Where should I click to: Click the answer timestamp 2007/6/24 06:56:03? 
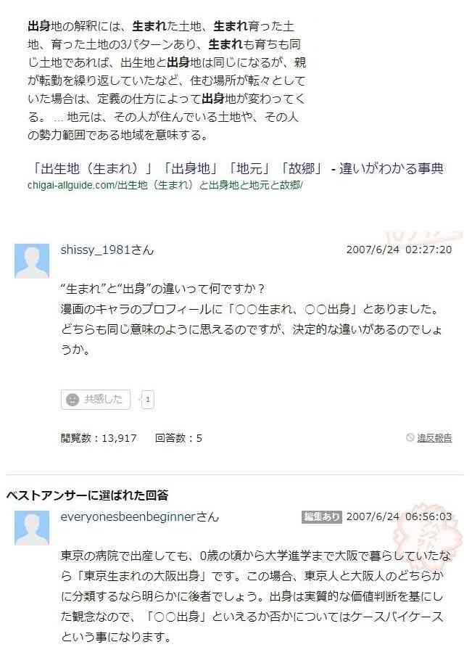[x=399, y=516]
